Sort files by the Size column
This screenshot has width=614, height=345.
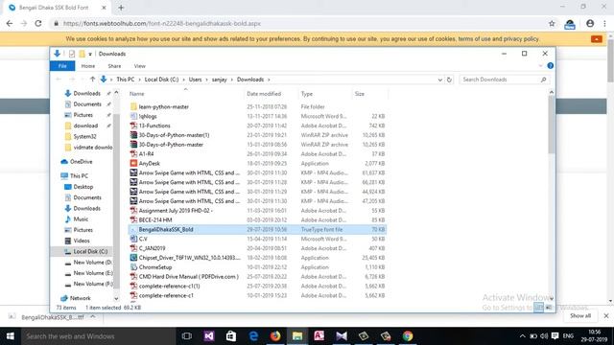[x=360, y=94]
